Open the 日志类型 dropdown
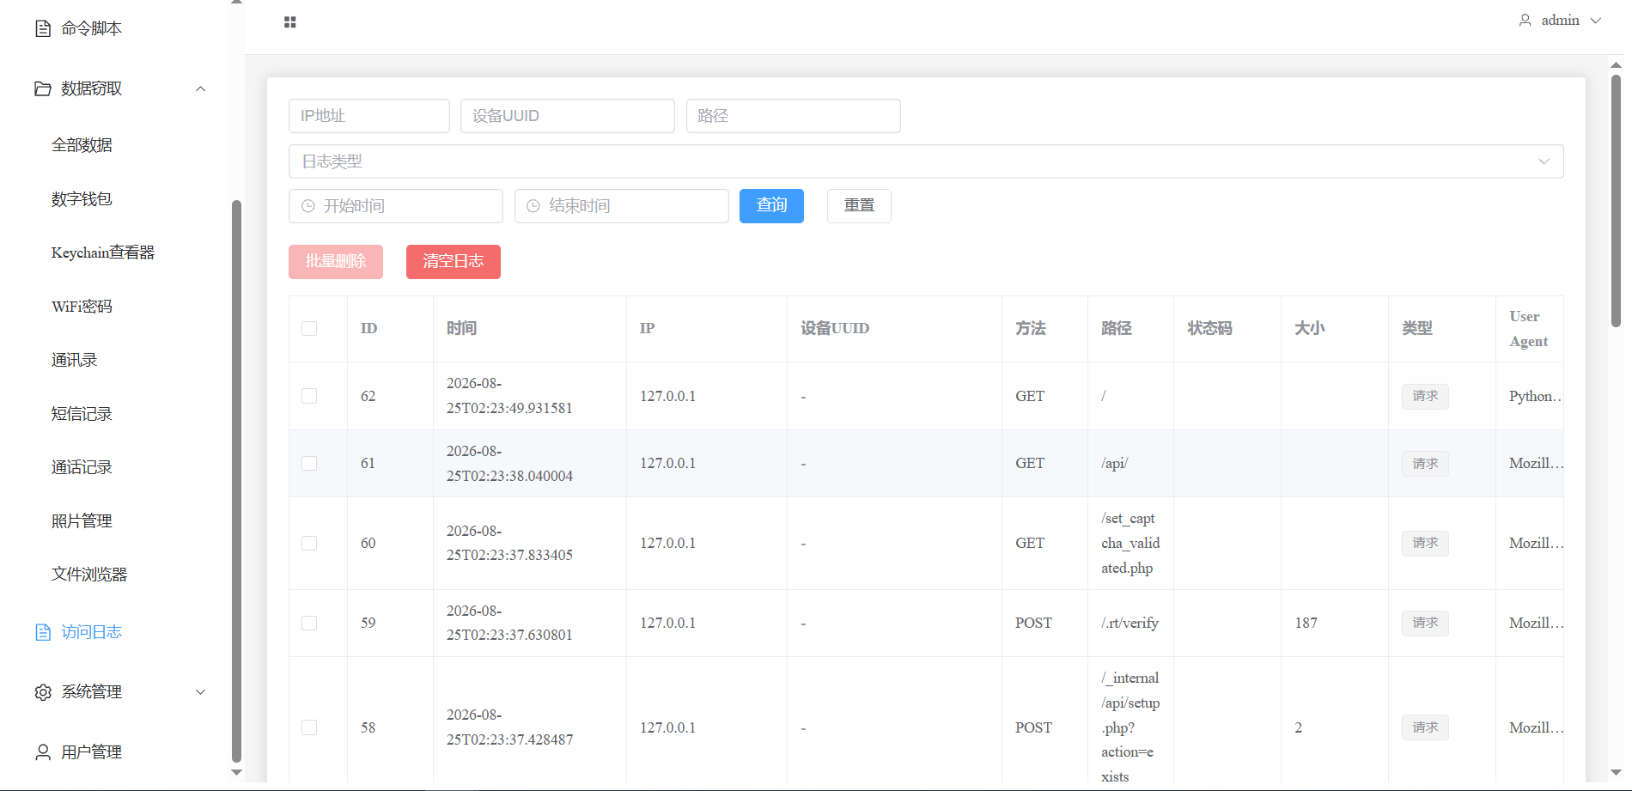This screenshot has height=791, width=1632. tap(926, 161)
